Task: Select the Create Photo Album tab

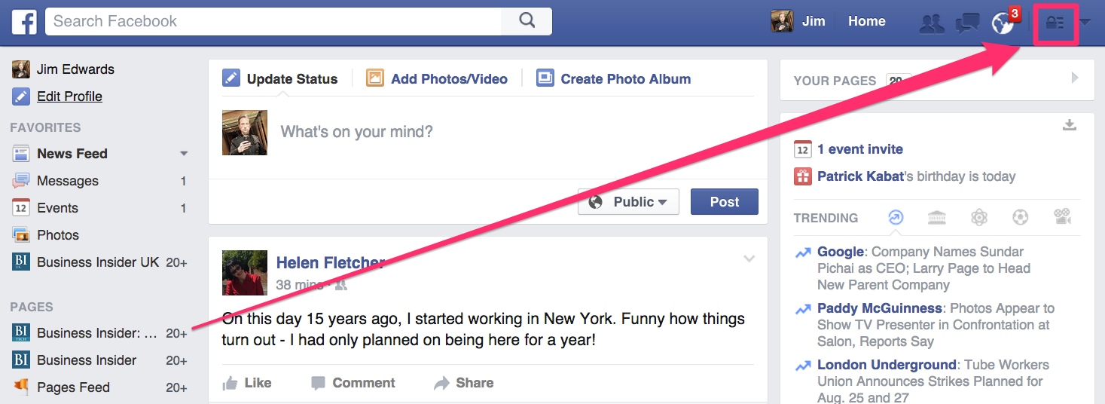Action: click(614, 78)
